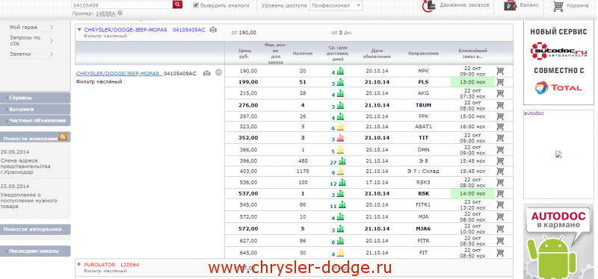This screenshot has width=598, height=279.
Task: Click red delivery stats icon in TIT row
Action: [x=340, y=138]
